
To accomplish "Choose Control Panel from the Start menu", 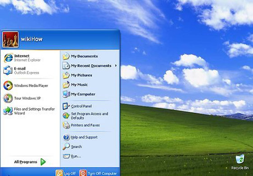I will coord(90,106).
